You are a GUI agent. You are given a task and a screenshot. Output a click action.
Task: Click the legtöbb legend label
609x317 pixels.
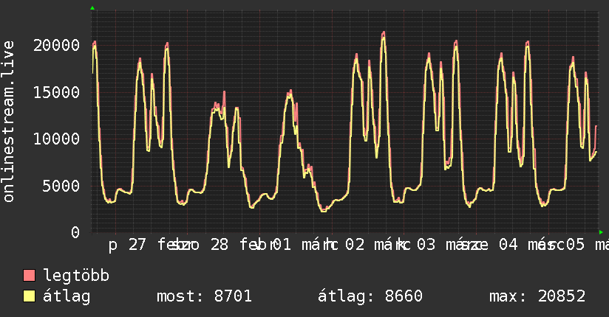[76, 276]
